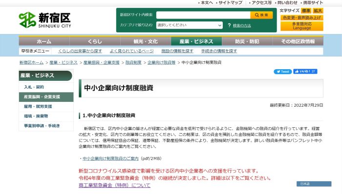Screen dimensions: 342x194
Task: Open the 検索の方法 link
Action: 242,26
